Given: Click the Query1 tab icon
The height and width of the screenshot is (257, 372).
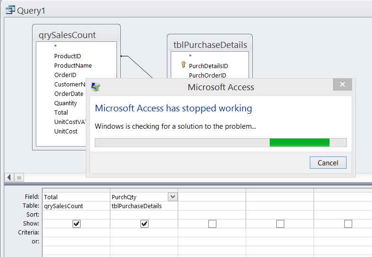Looking at the screenshot, I should (x=10, y=10).
